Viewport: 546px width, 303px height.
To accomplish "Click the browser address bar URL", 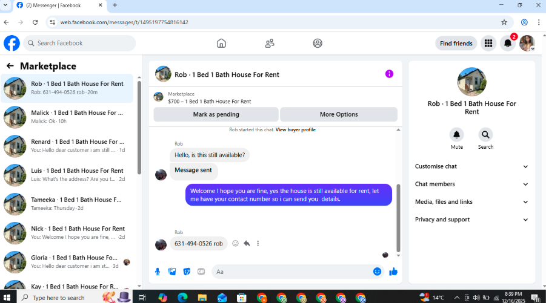I will click(x=124, y=22).
